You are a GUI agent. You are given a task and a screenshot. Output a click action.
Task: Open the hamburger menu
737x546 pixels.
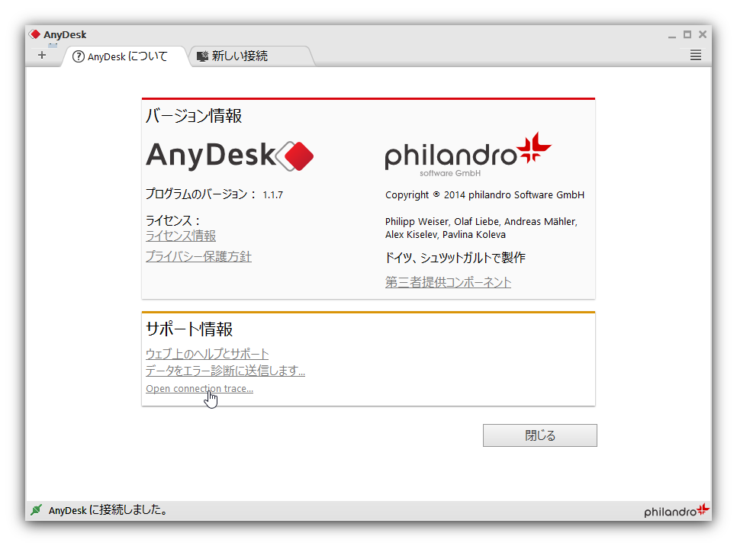click(695, 55)
